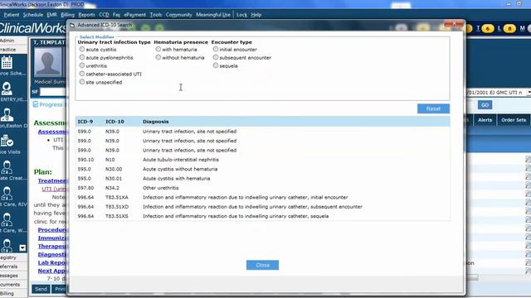Image resolution: width=531 pixels, height=298 pixels.
Task: Select sequela encounter type
Action: [216, 65]
